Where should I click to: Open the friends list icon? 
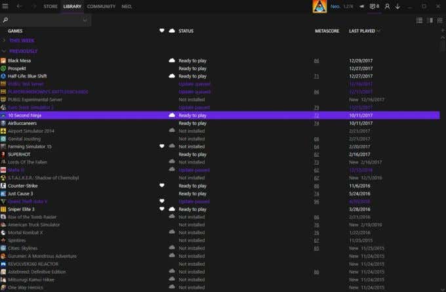(x=387, y=7)
